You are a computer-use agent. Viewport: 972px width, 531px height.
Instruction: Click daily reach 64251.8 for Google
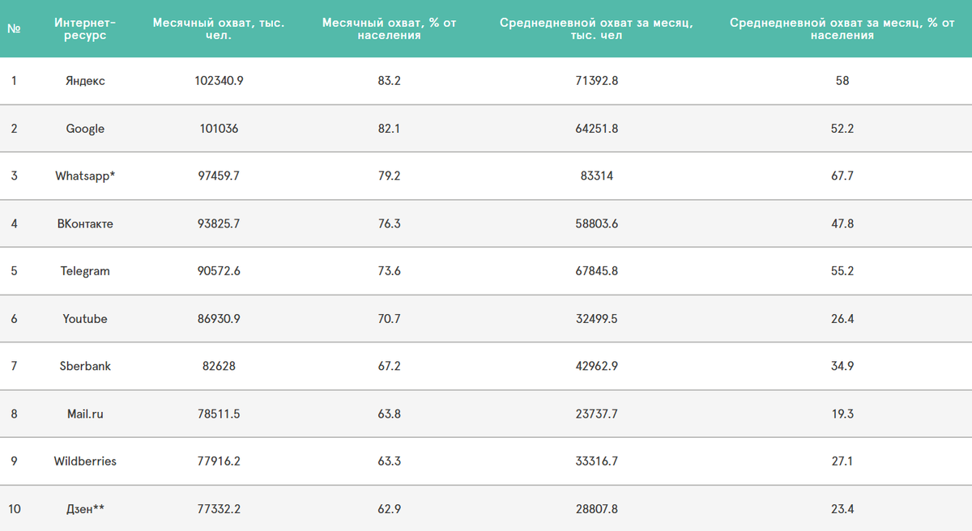(596, 129)
